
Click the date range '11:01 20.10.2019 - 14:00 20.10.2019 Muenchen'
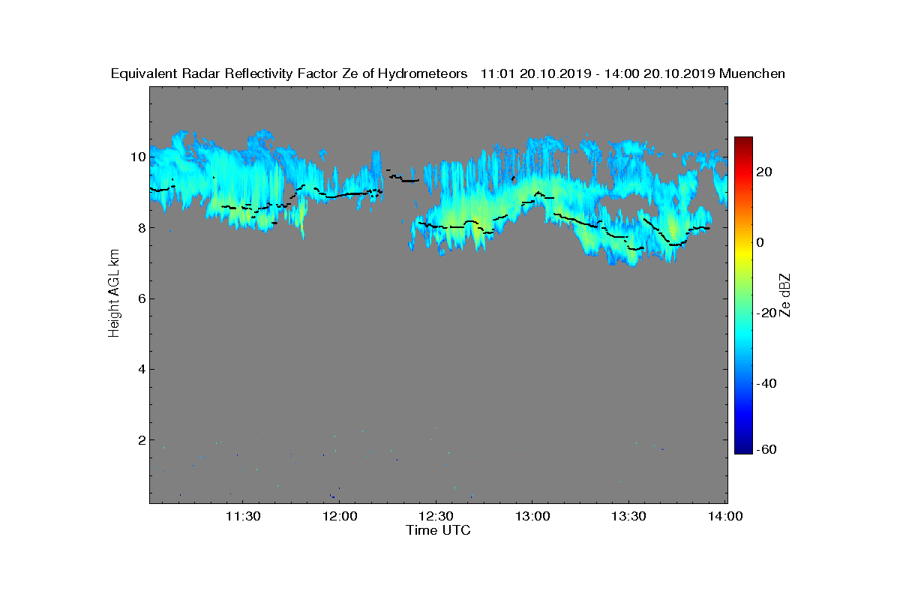632,74
